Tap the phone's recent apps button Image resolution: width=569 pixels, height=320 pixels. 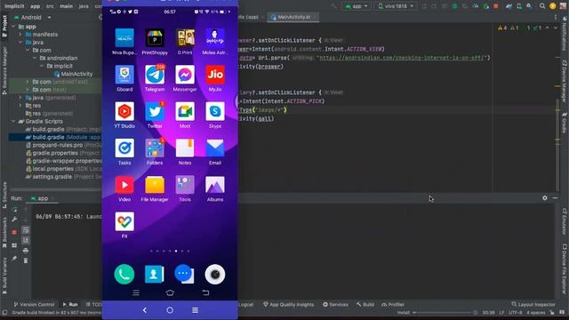coord(136,292)
